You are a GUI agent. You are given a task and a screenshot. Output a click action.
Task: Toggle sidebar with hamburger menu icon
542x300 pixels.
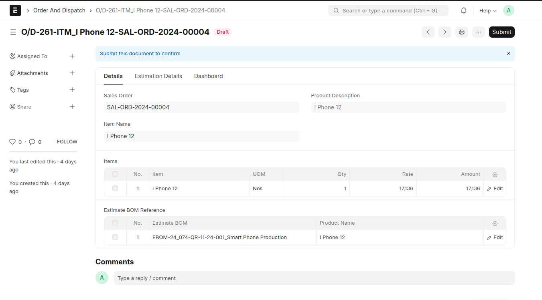[13, 32]
